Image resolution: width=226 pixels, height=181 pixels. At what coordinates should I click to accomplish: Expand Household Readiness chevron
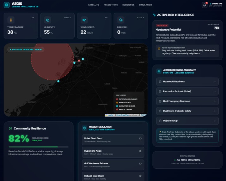click(215, 81)
